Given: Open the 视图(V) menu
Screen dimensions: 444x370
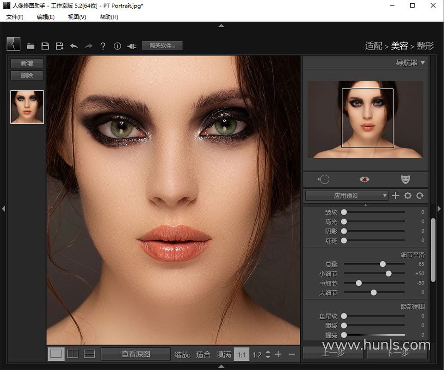Looking at the screenshot, I should tap(77, 17).
